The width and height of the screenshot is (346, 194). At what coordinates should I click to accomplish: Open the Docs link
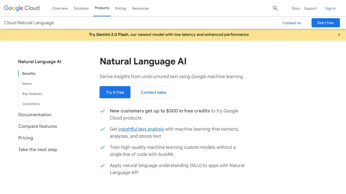[296, 8]
